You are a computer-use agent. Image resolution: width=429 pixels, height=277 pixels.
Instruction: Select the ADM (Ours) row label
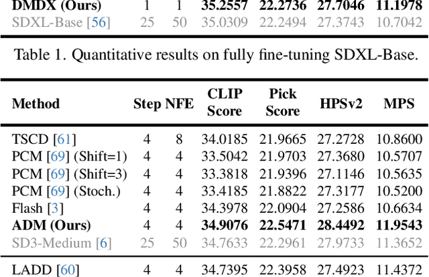pos(51,225)
